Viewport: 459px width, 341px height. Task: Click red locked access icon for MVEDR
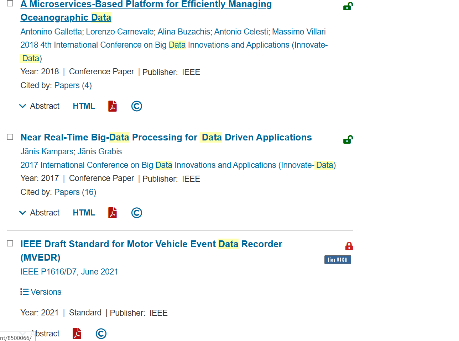tap(349, 246)
